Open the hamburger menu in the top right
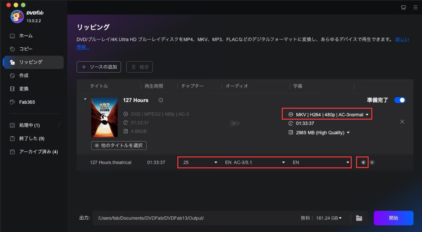The image size is (422, 232). pyautogui.click(x=415, y=7)
